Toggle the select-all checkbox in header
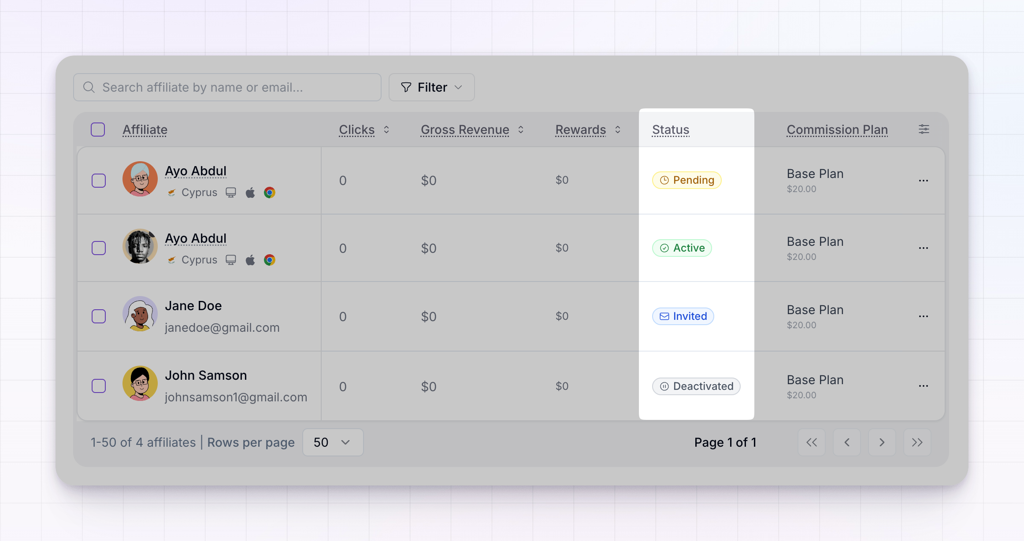Screen dimensions: 1024x541 click(x=98, y=130)
